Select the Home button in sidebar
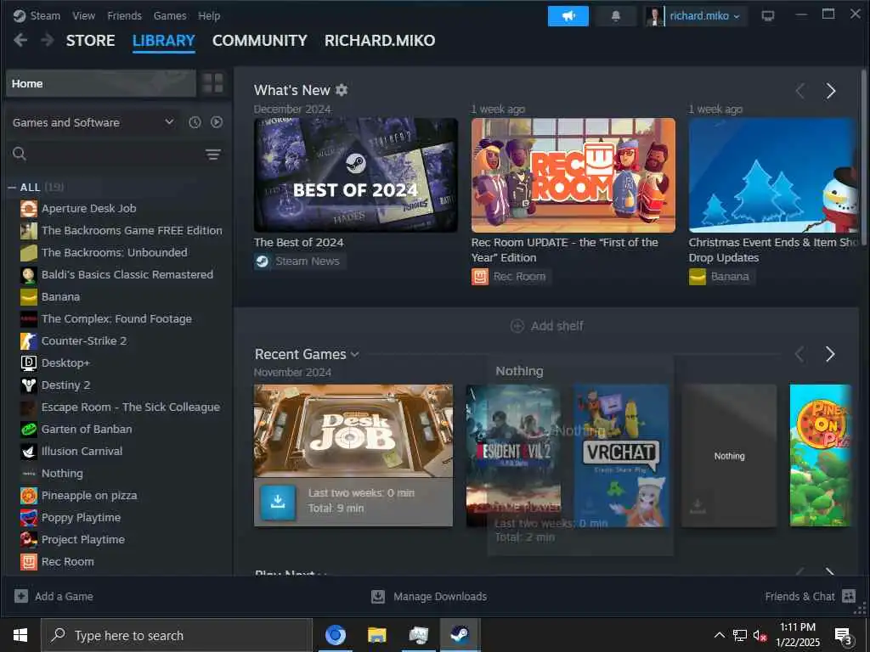The height and width of the screenshot is (652, 870). 101,83
